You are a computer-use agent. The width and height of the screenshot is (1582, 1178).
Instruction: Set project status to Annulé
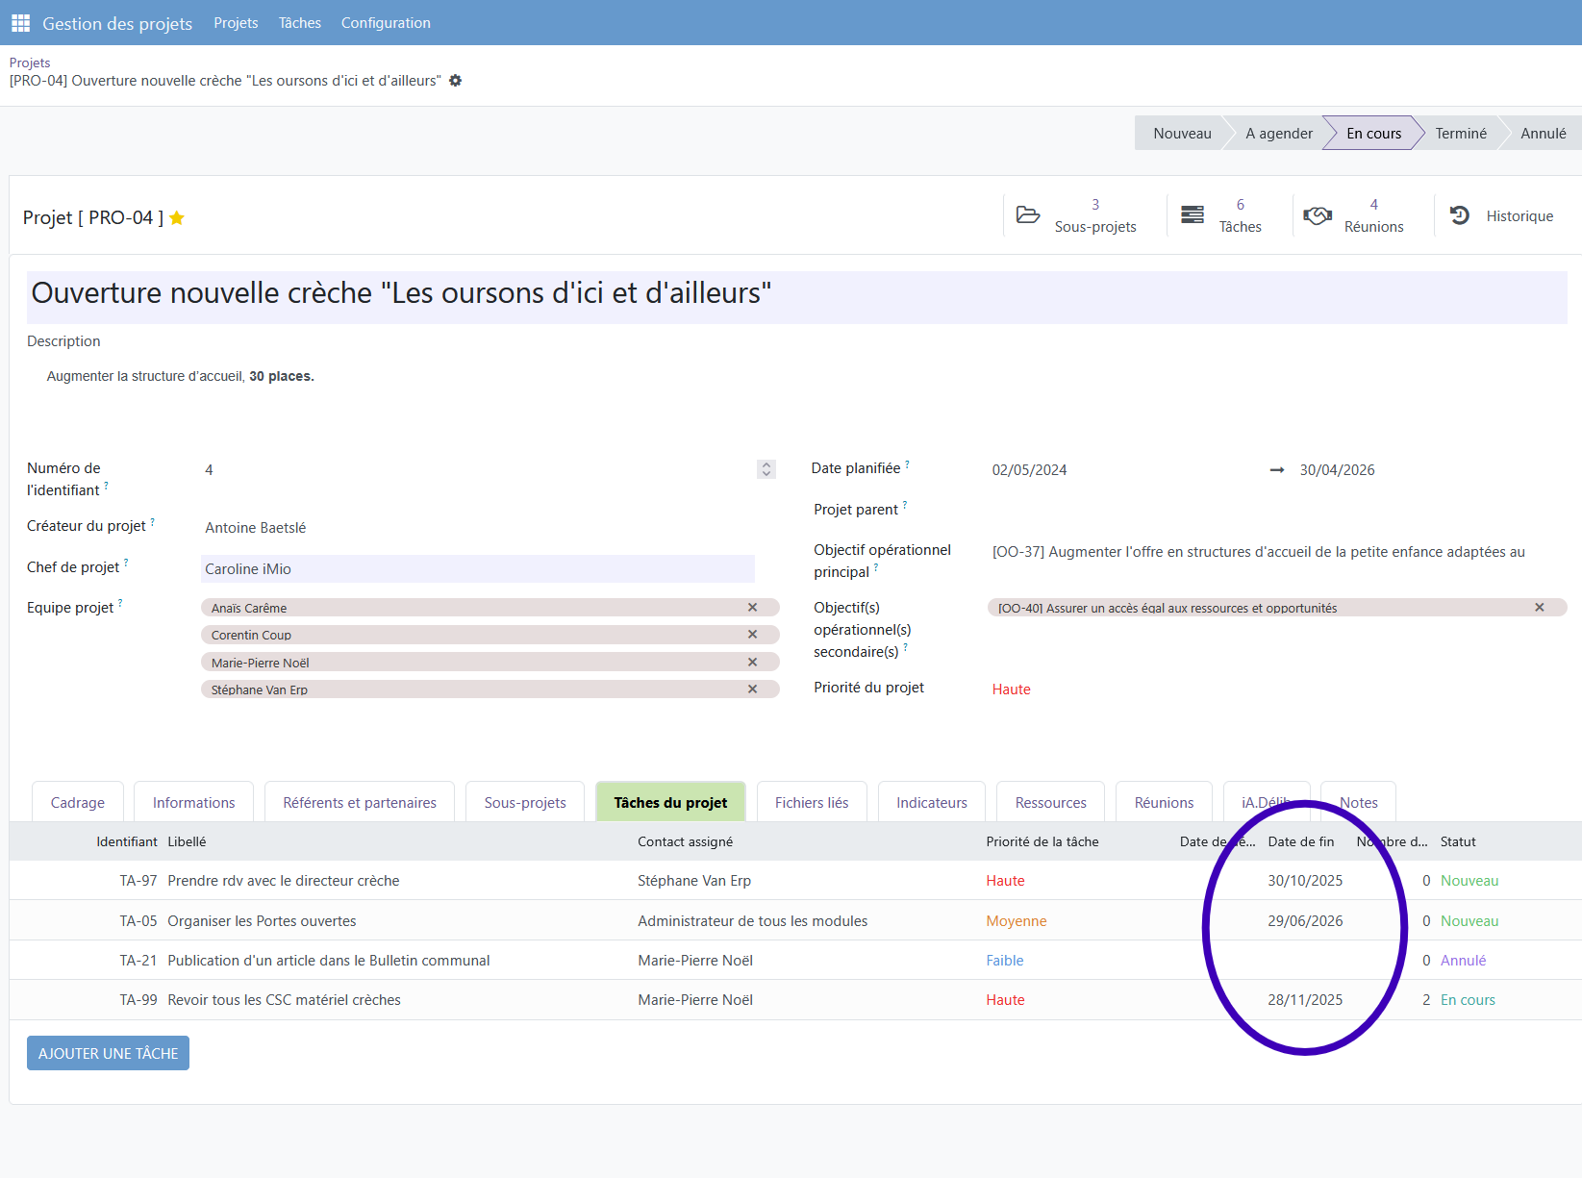pos(1543,134)
